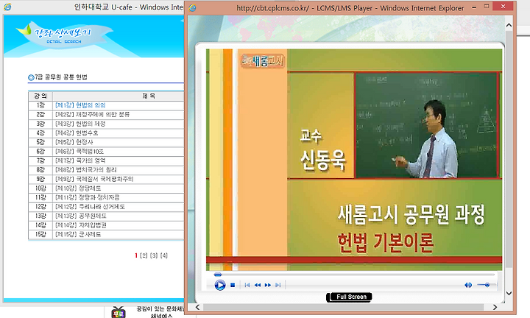This screenshot has width=530, height=318.
Task: Go to page [3] of lecture list
Action: (154, 255)
